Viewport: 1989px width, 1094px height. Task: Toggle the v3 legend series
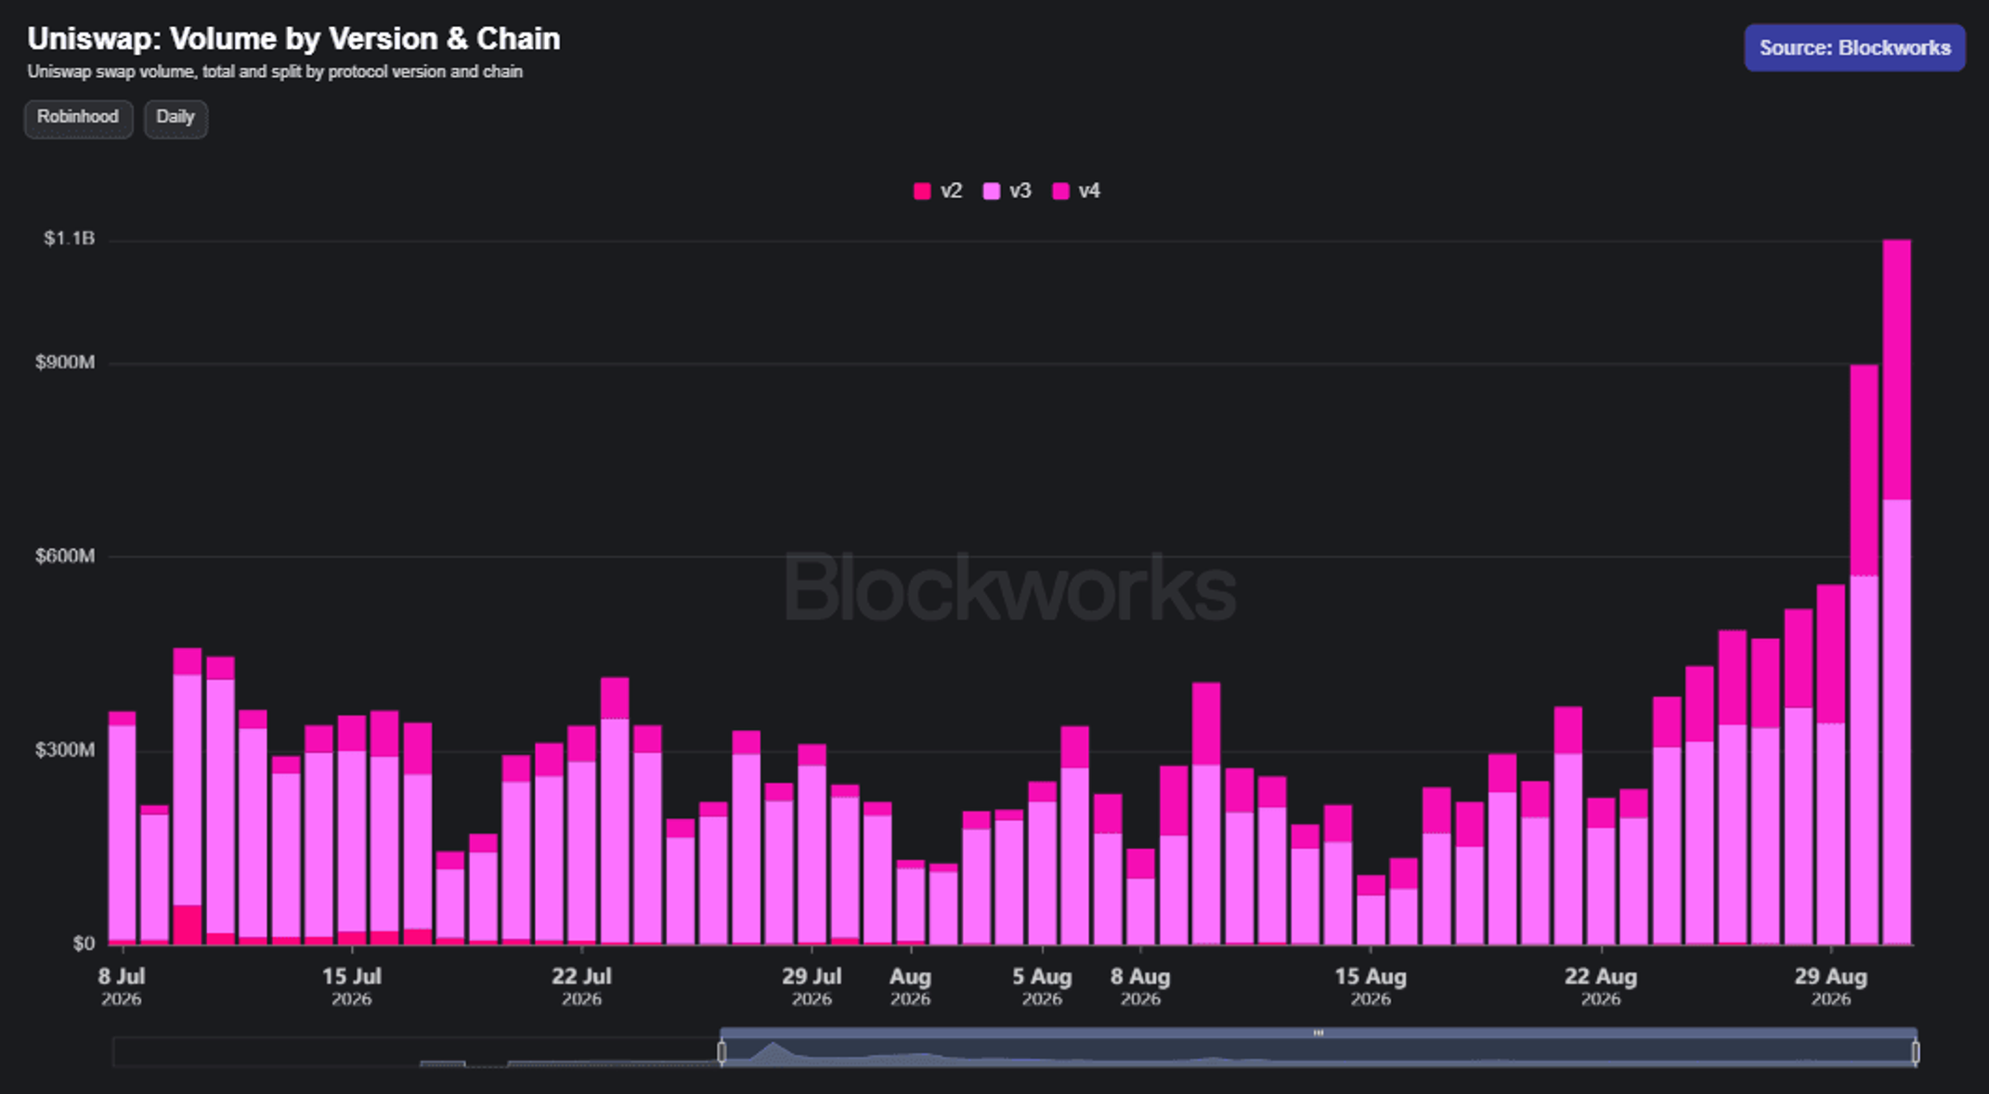tap(1007, 191)
